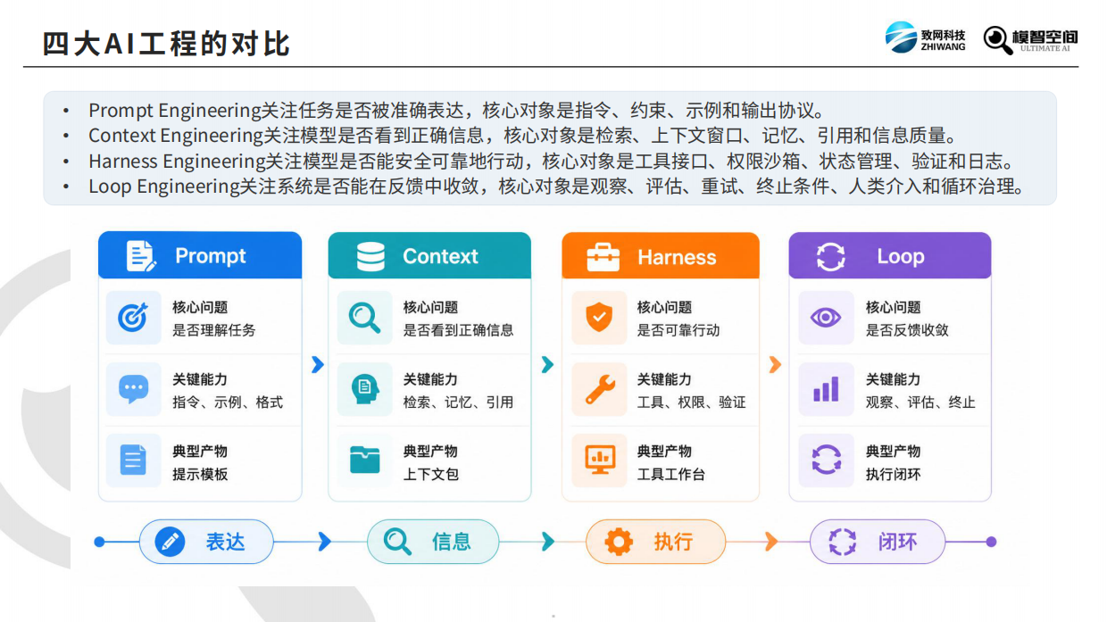
Task: Click the folder icon beside 上下文包
Action: pos(364,460)
